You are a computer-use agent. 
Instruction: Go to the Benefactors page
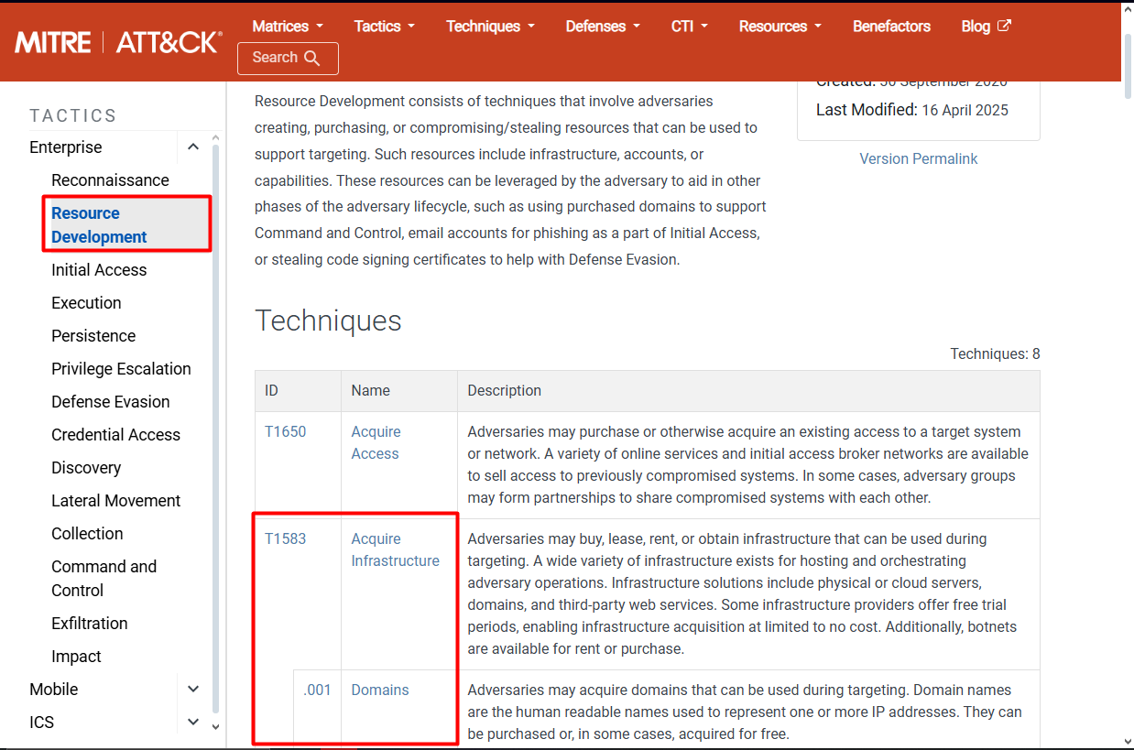click(x=891, y=26)
